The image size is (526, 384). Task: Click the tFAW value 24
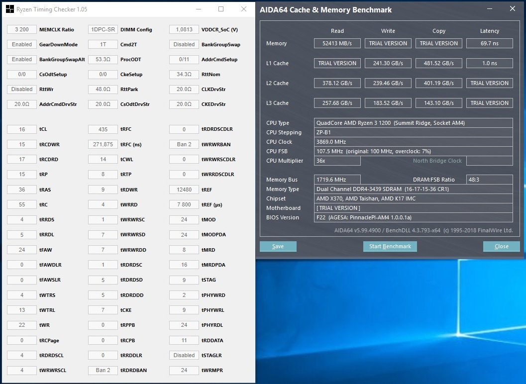[22, 250]
